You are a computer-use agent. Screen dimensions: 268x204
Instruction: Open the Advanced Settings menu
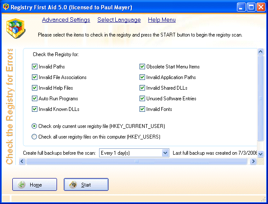66,20
